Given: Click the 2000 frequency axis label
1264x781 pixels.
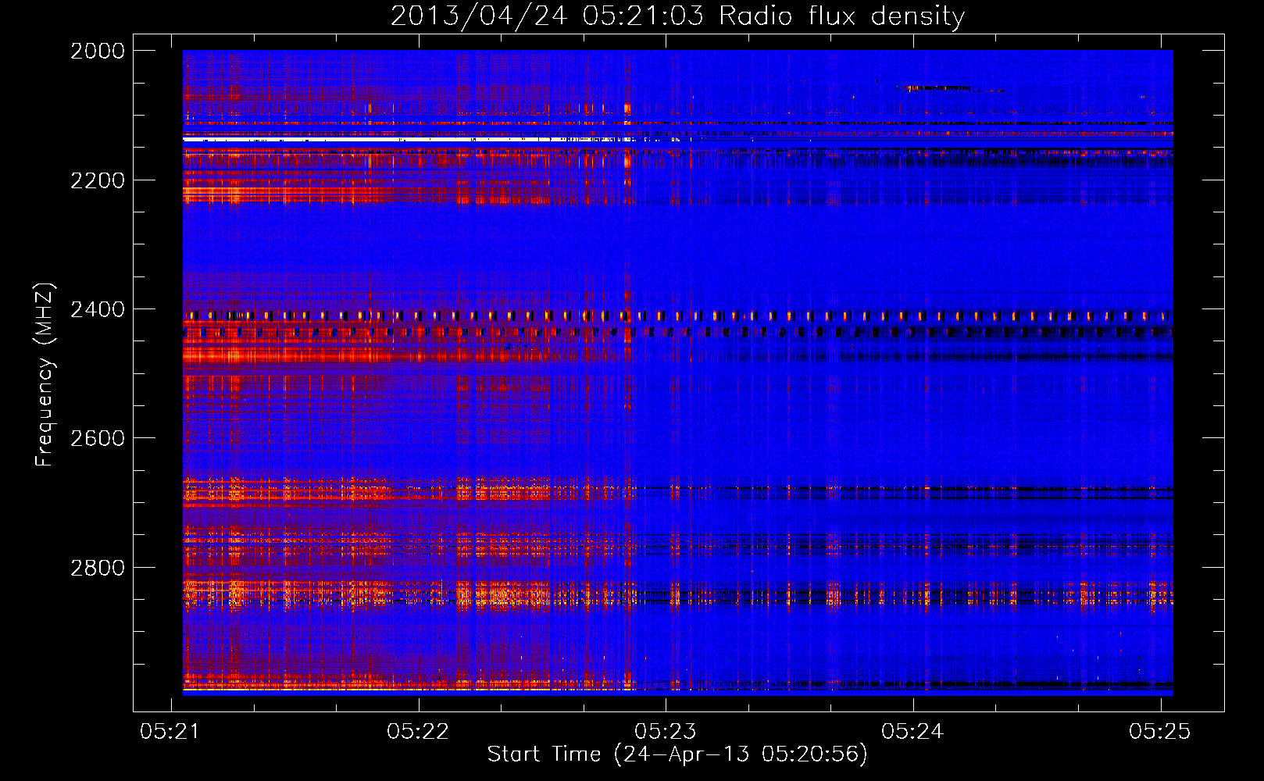Looking at the screenshot, I should click(x=98, y=51).
